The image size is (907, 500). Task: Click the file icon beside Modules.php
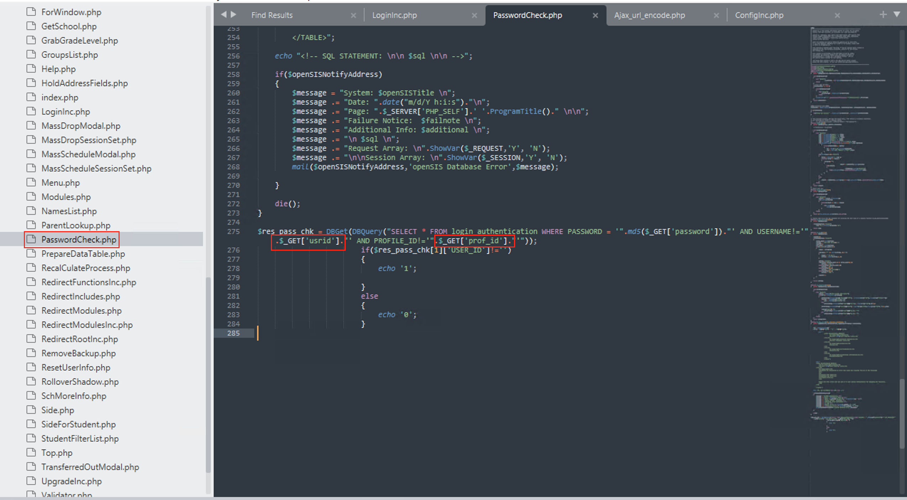click(x=31, y=196)
